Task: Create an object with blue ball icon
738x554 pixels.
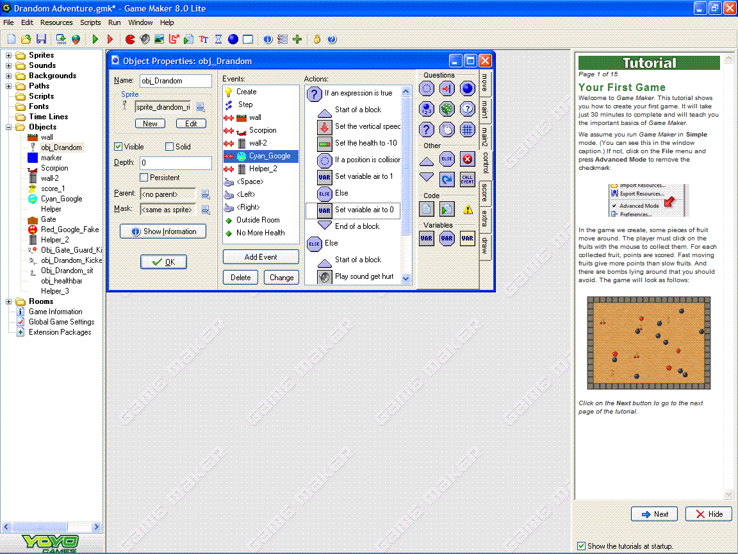Action: [x=233, y=39]
